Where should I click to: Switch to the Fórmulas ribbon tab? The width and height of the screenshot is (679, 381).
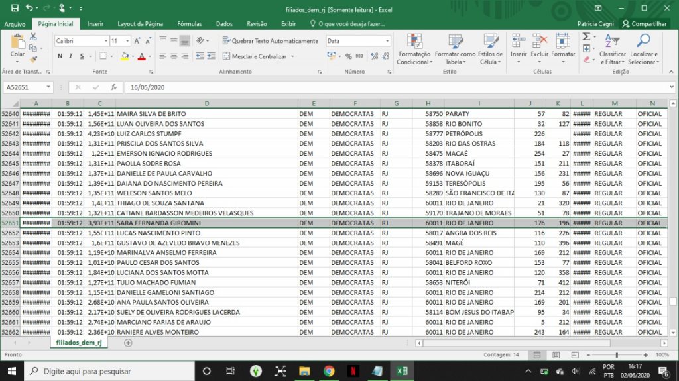tap(189, 24)
